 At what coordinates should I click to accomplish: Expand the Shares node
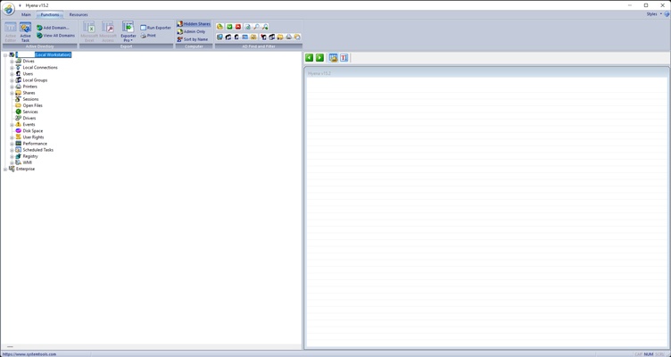pos(12,93)
